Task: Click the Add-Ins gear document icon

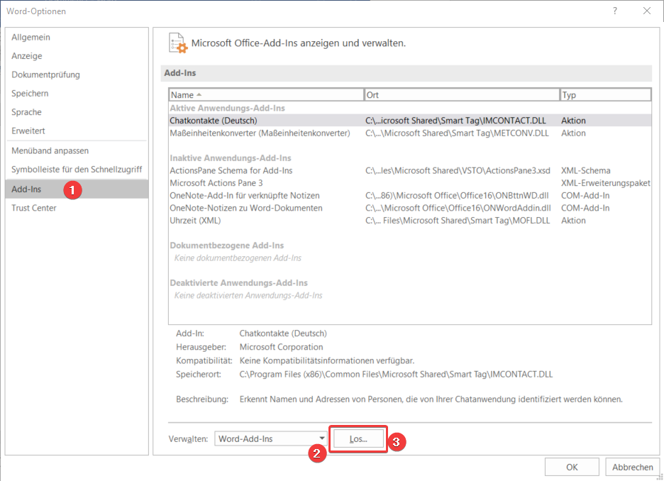Action: pos(178,43)
